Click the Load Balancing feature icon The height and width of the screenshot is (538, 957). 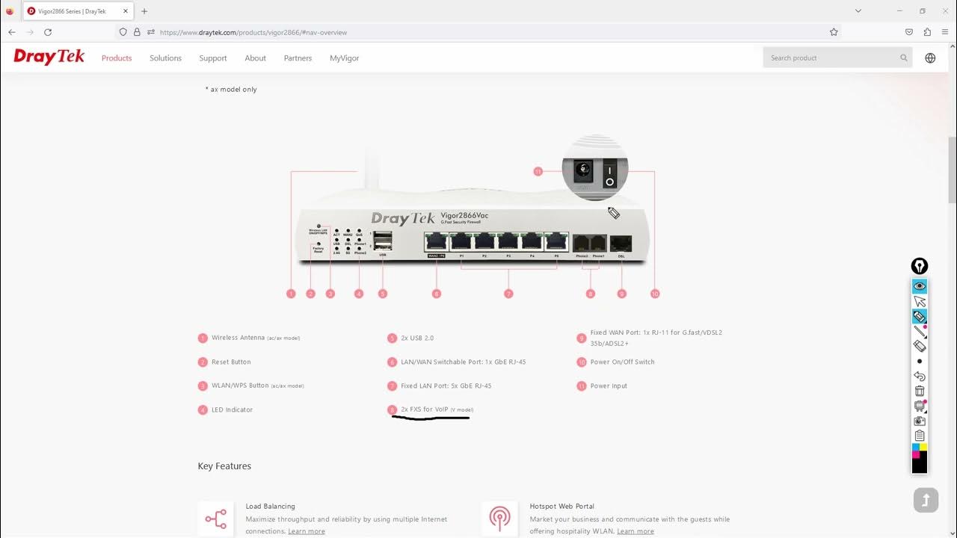[x=216, y=519]
